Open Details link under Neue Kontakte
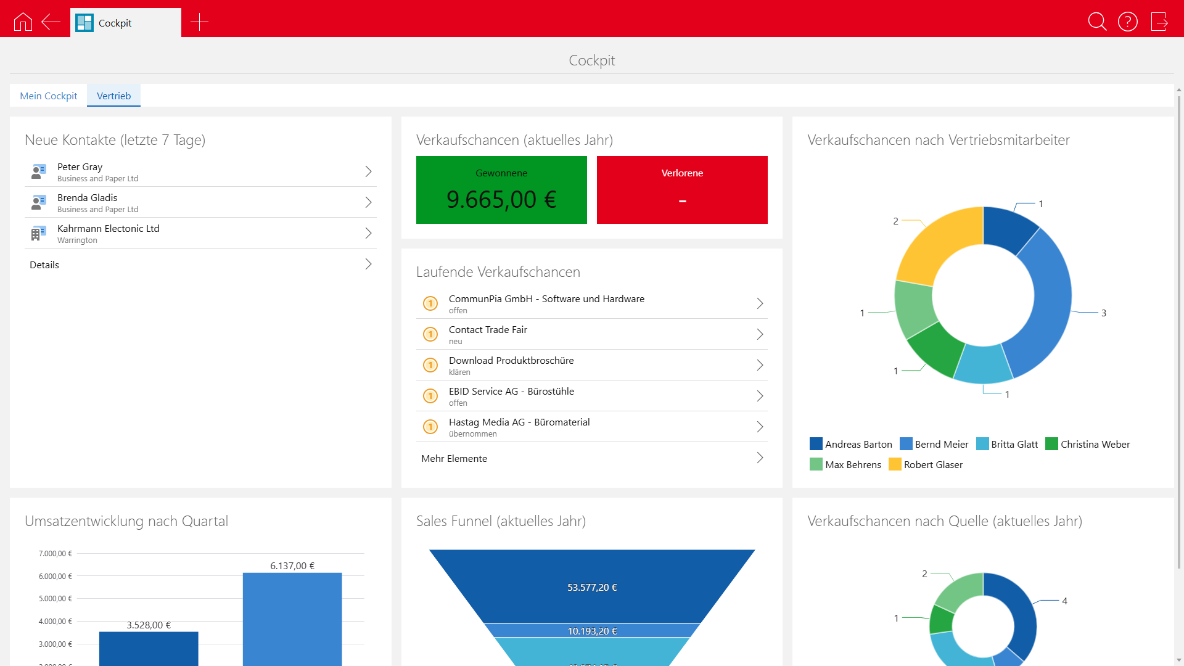1184x666 pixels. click(x=44, y=265)
